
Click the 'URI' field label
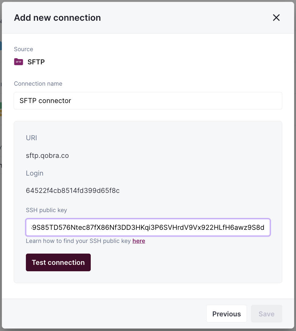(31, 138)
